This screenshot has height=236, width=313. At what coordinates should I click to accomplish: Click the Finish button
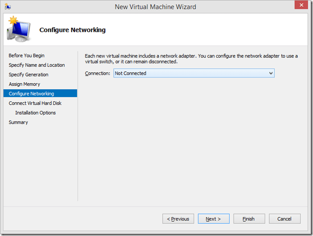click(x=249, y=219)
